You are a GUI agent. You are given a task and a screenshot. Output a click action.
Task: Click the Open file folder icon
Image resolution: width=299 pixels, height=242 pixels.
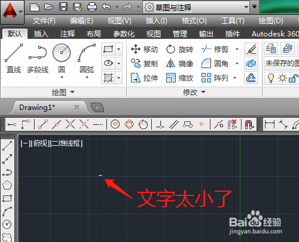point(49,7)
